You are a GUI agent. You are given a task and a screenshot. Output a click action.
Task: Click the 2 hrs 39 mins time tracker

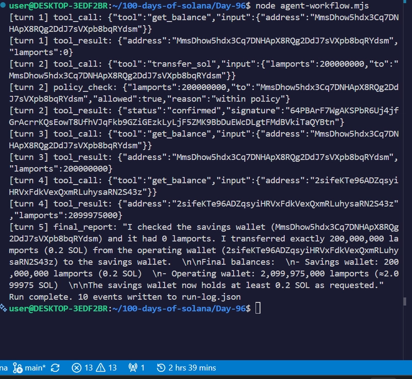(x=186, y=368)
